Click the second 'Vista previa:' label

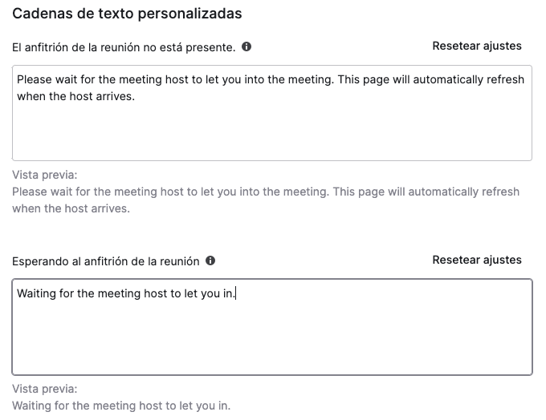click(x=45, y=389)
